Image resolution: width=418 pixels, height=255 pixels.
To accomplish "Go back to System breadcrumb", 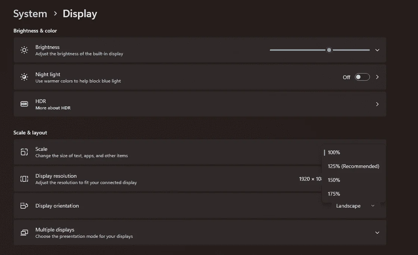I will pyautogui.click(x=30, y=13).
